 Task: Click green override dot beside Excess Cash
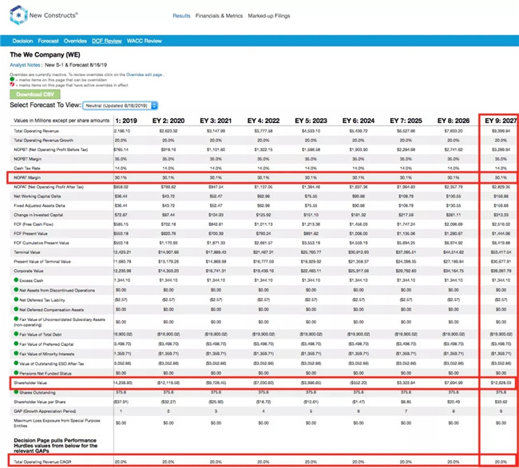(16, 280)
